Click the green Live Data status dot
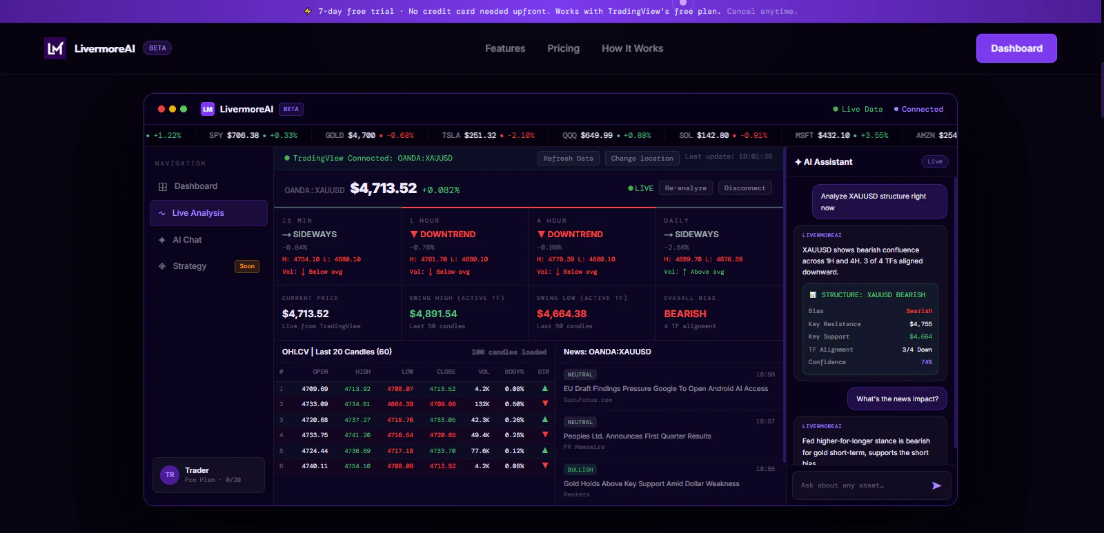 click(x=836, y=109)
